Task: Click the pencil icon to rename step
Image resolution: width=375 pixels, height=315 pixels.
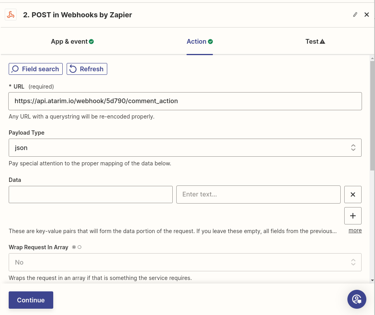Action: click(355, 15)
